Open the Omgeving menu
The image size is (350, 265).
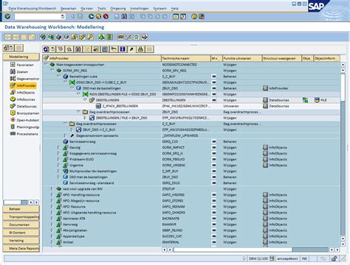pos(118,8)
